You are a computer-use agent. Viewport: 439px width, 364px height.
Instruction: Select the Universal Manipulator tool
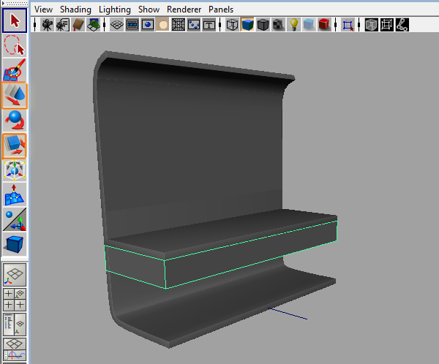coord(15,170)
